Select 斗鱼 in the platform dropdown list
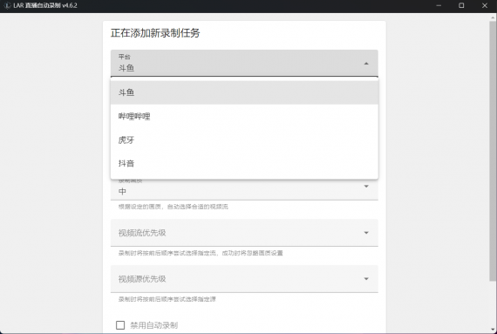 coord(244,92)
